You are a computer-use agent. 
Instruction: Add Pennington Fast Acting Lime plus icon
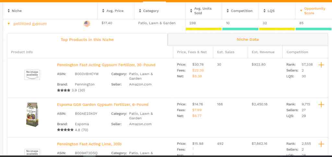[321, 144]
